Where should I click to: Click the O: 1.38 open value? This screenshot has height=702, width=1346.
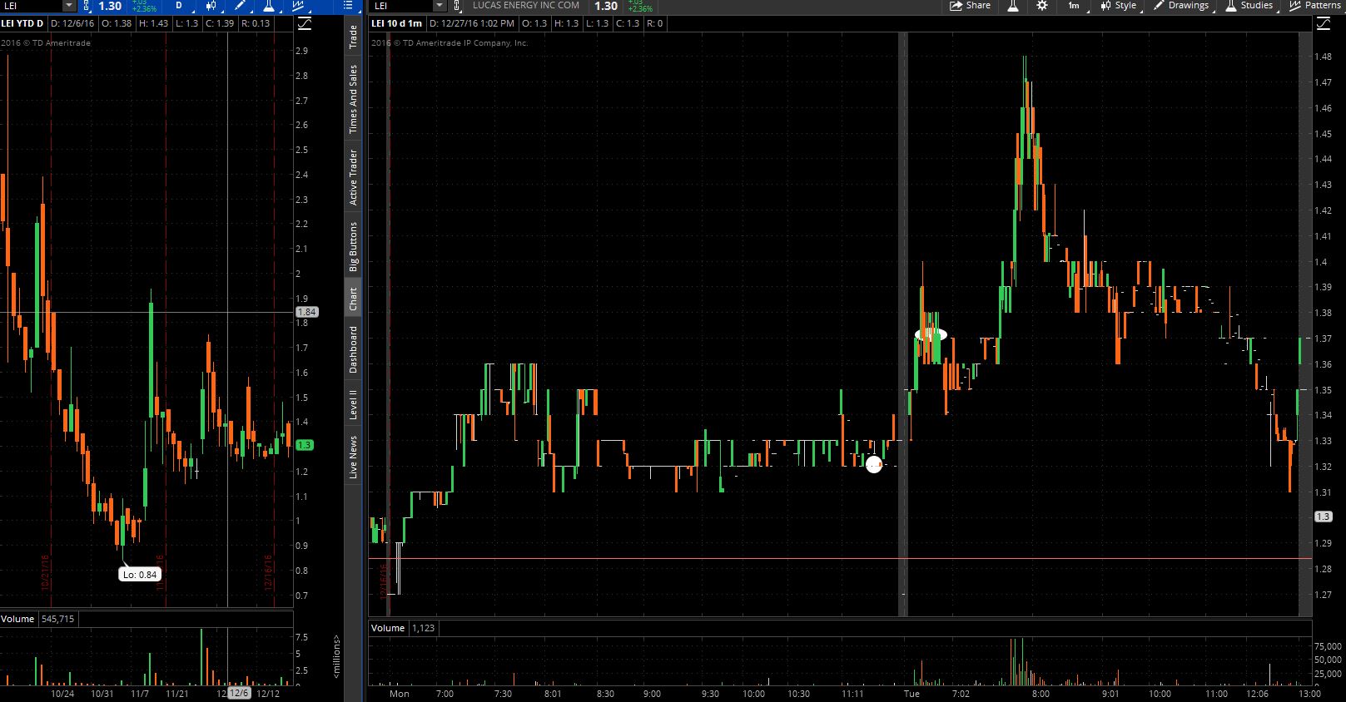[117, 23]
